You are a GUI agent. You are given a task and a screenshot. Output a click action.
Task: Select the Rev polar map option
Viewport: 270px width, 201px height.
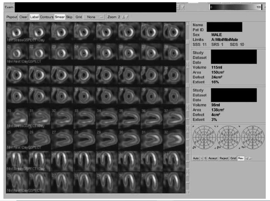coord(241,158)
